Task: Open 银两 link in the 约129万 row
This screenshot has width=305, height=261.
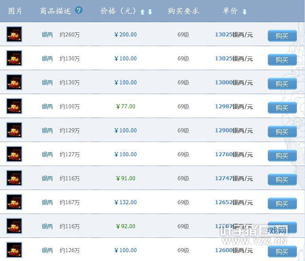Action: [48, 130]
